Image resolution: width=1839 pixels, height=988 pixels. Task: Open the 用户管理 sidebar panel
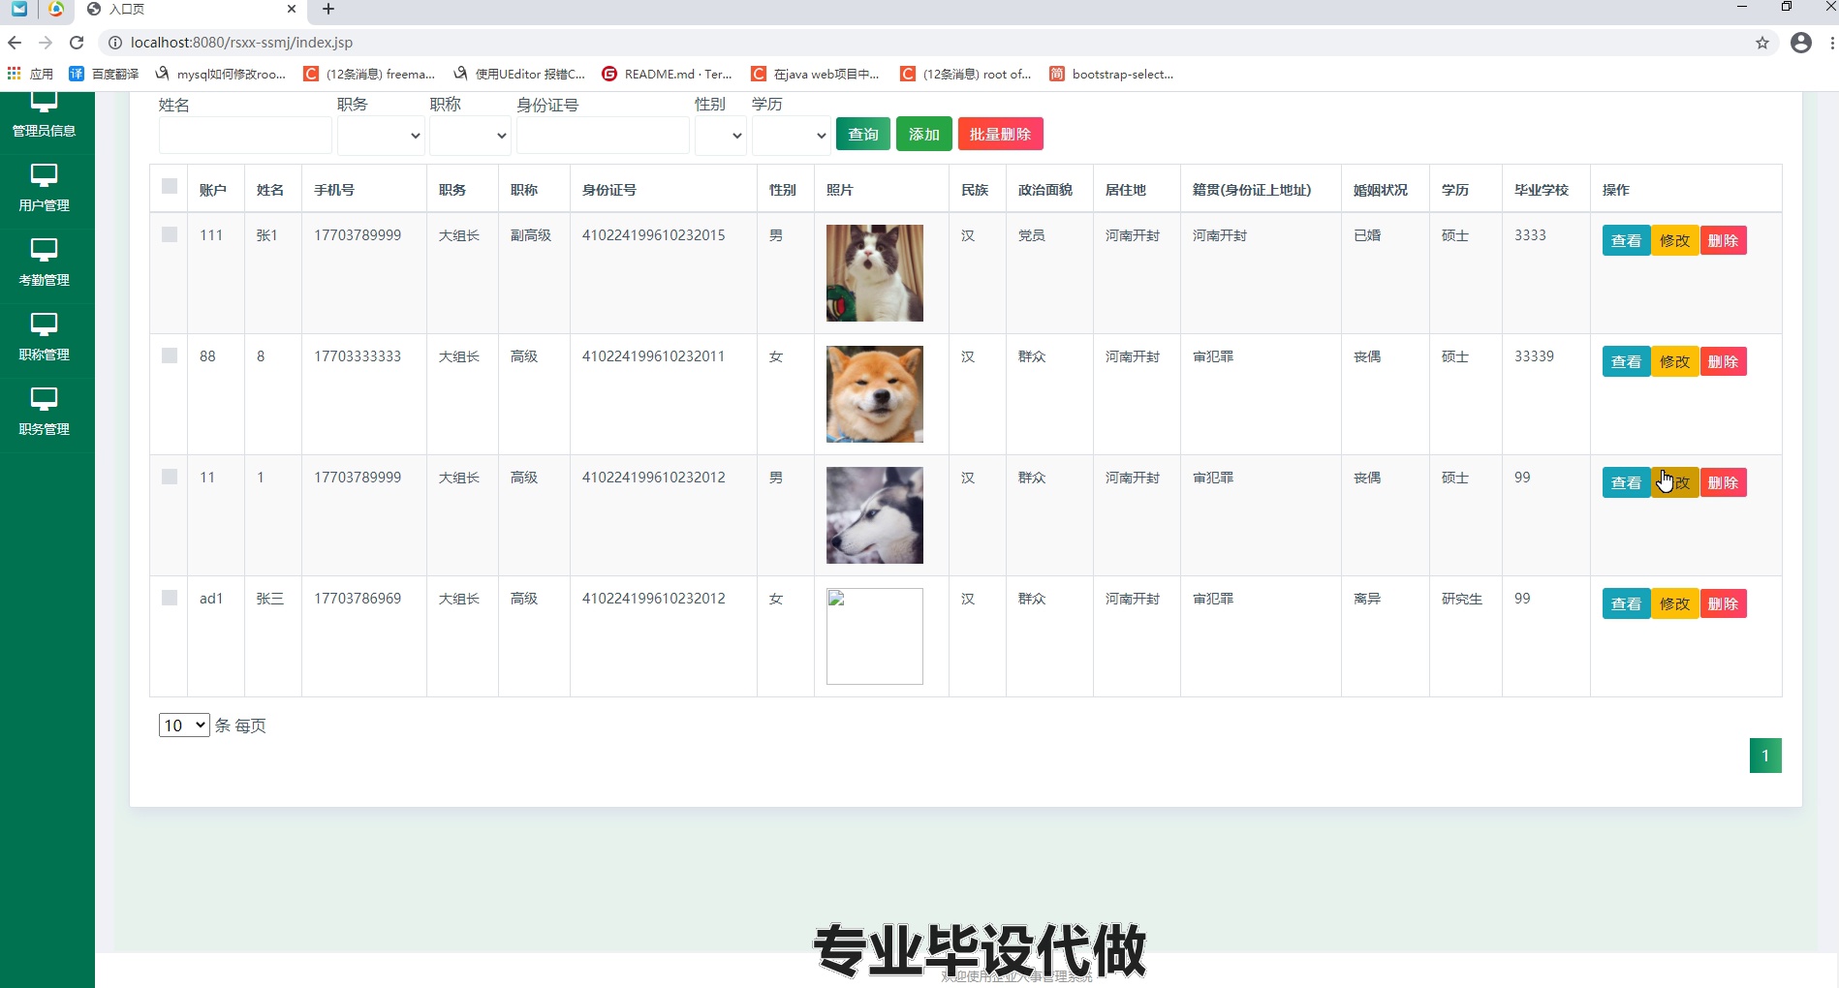coord(44,190)
